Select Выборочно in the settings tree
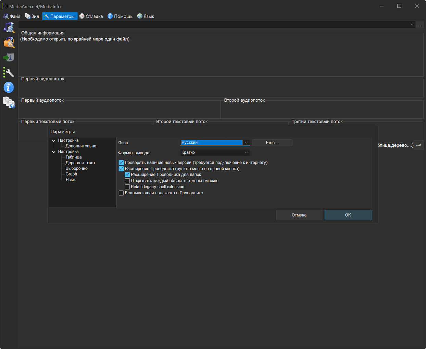This screenshot has width=426, height=349. pos(77,168)
